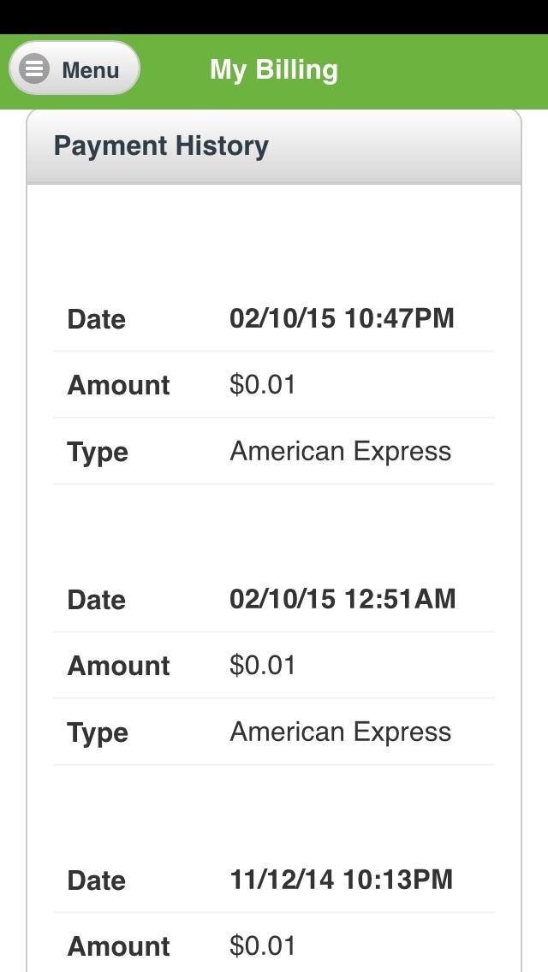Tap $0.01 amount of the 12:51AM payment
This screenshot has width=548, height=972.
click(263, 665)
